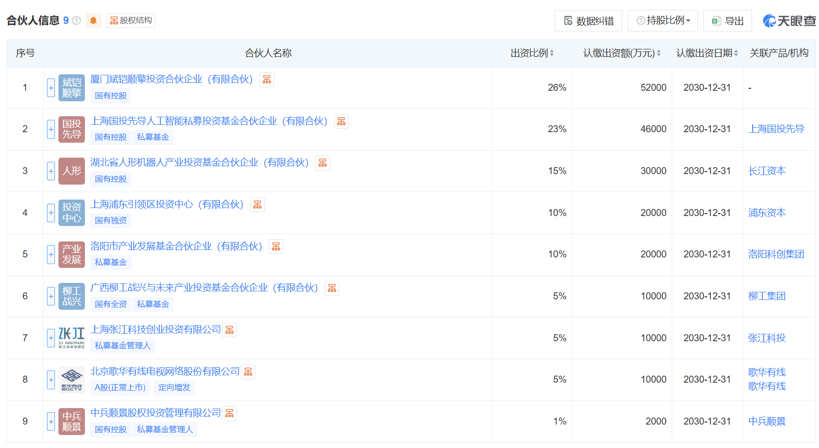Sort by 认缴出资日期 column
The image size is (819, 448).
click(x=707, y=53)
